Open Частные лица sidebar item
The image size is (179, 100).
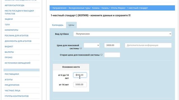pyautogui.click(x=12, y=91)
